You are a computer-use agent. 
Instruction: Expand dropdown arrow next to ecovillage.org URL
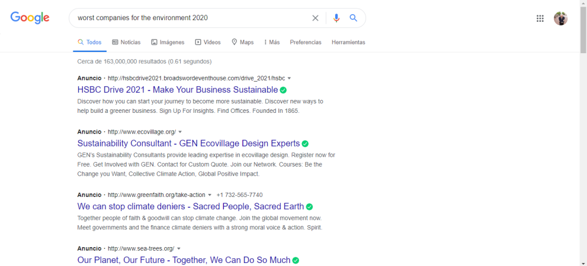[180, 132]
